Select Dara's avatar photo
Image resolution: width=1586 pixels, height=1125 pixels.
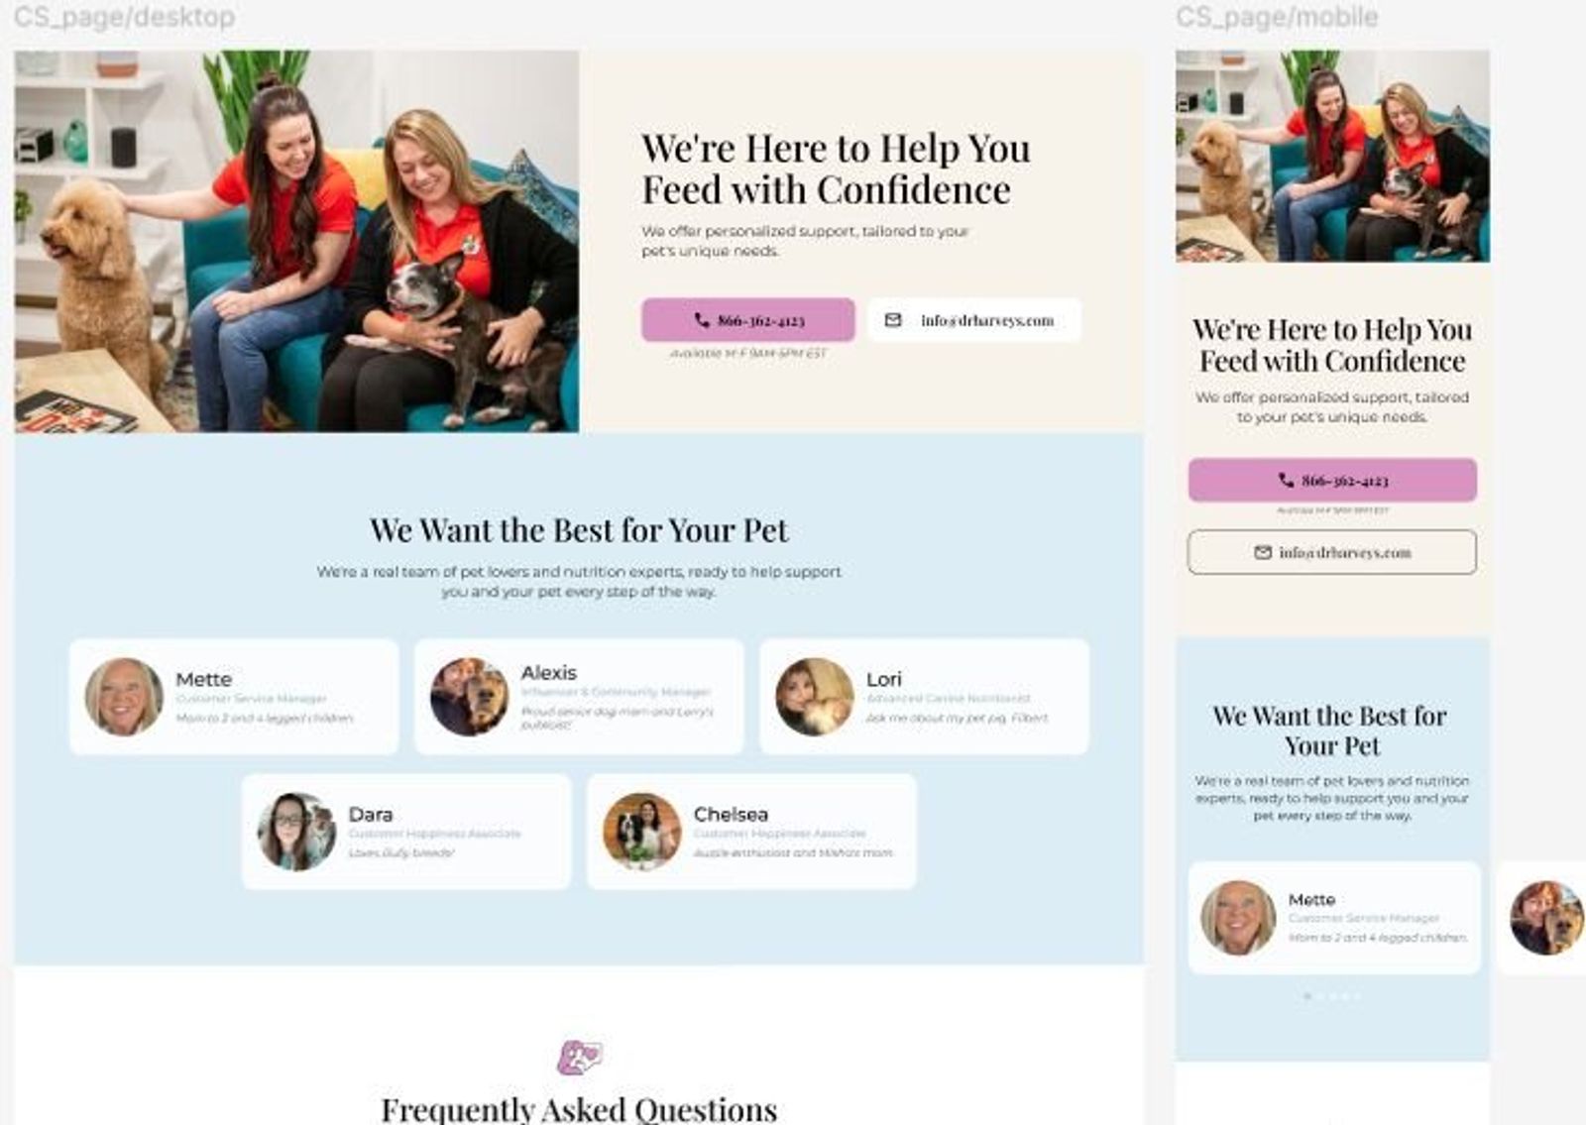(296, 832)
